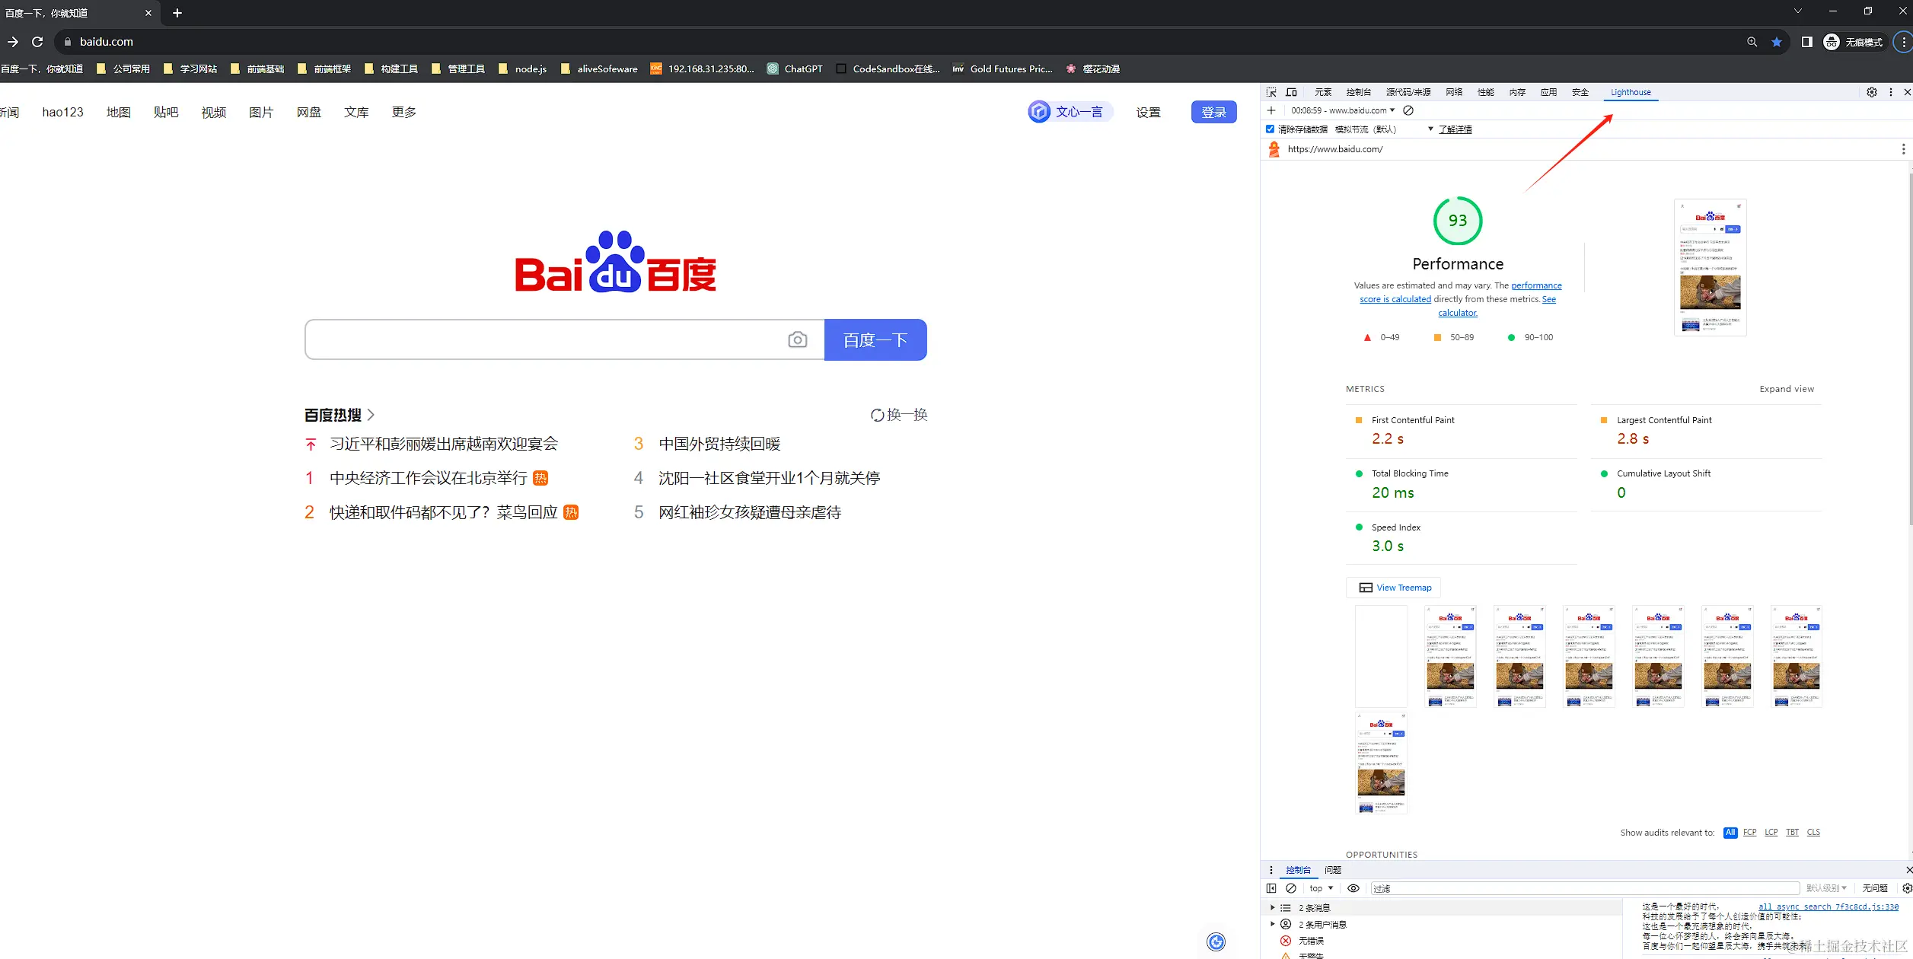Screen dimensions: 1913x959
Task: Open 更多 menu in Baidu nav
Action: coord(403,112)
